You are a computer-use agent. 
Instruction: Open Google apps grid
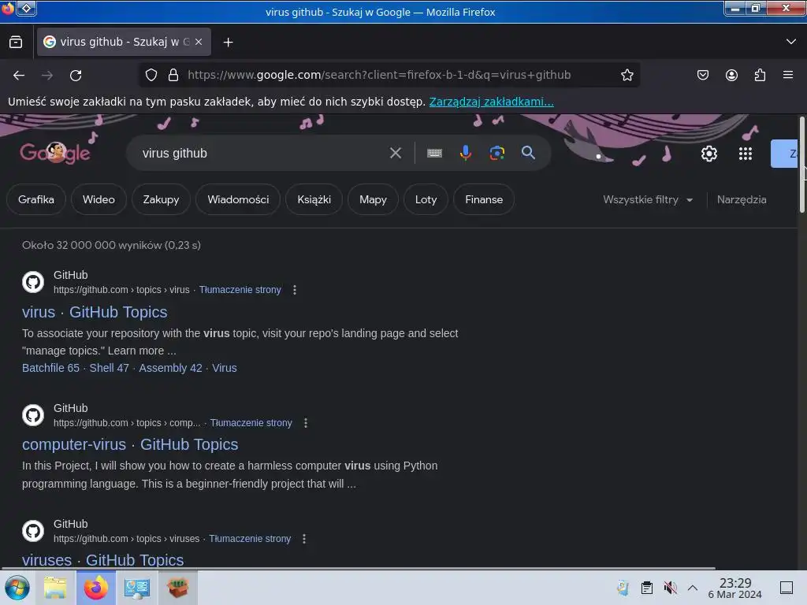coord(746,154)
